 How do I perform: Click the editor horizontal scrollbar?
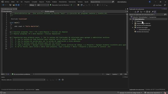point(57,74)
